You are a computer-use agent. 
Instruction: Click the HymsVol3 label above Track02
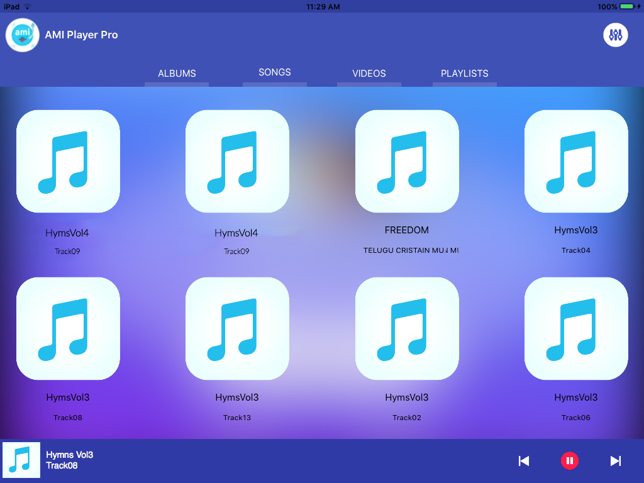[407, 397]
